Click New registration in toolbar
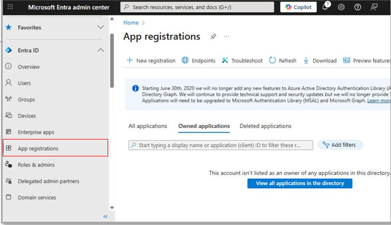The image size is (391, 225). point(151,60)
